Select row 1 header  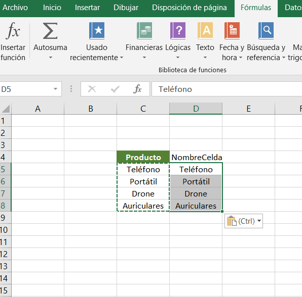click(x=6, y=121)
